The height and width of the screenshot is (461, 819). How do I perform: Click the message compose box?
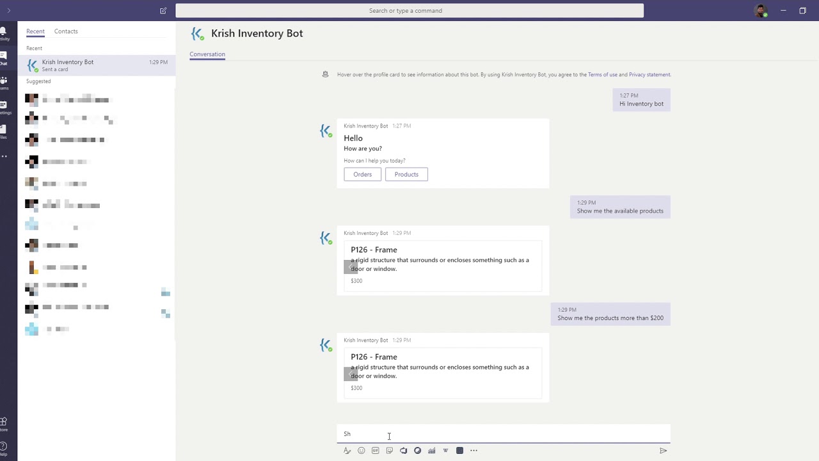504,433
